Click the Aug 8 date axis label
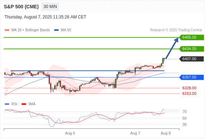 166,133
